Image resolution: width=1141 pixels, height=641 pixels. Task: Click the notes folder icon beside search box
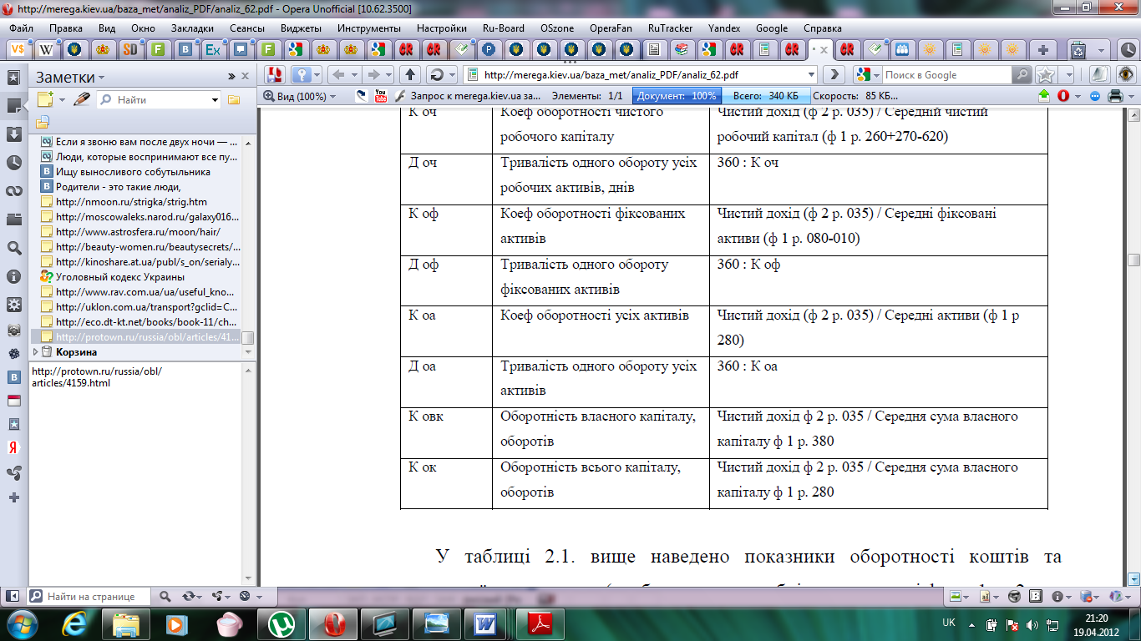tap(234, 100)
